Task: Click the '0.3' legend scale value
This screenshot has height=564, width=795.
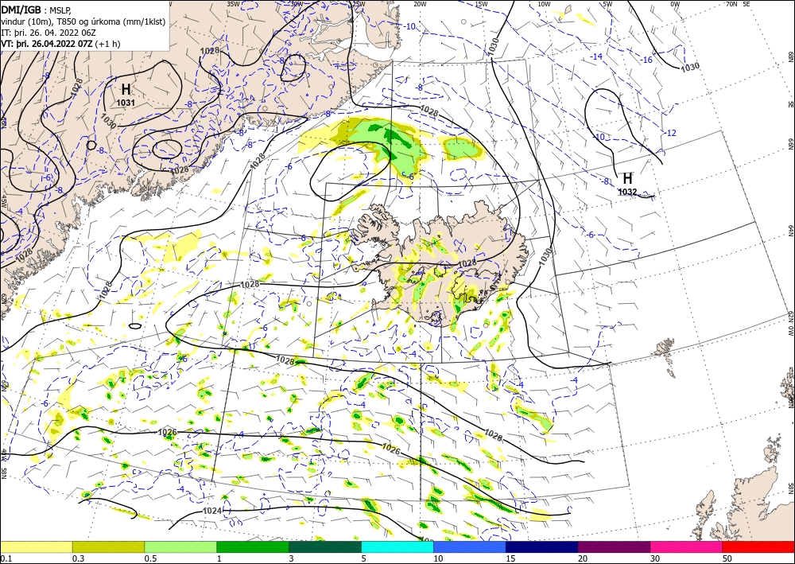Action: tap(78, 558)
